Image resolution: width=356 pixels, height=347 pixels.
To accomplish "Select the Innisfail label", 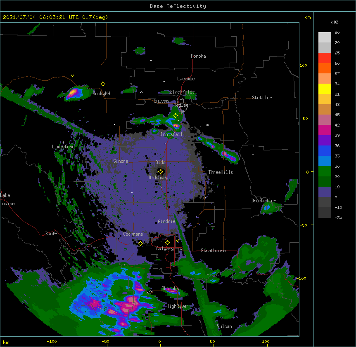I will 171,134.
